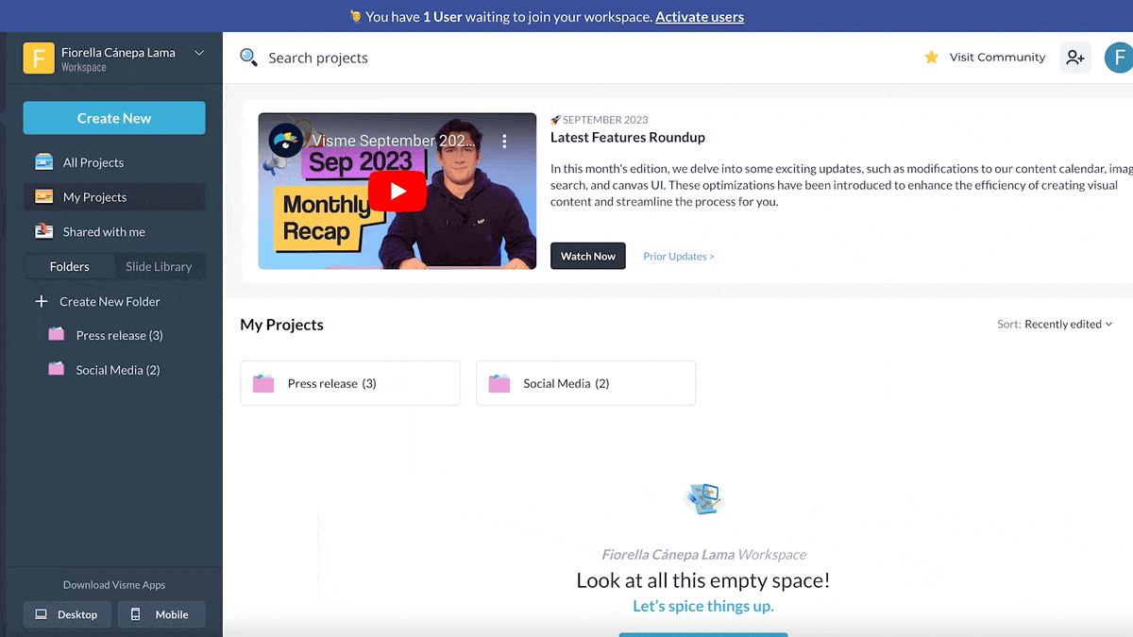The height and width of the screenshot is (637, 1133).
Task: Open the All Projects icon in sidebar
Action: point(43,161)
